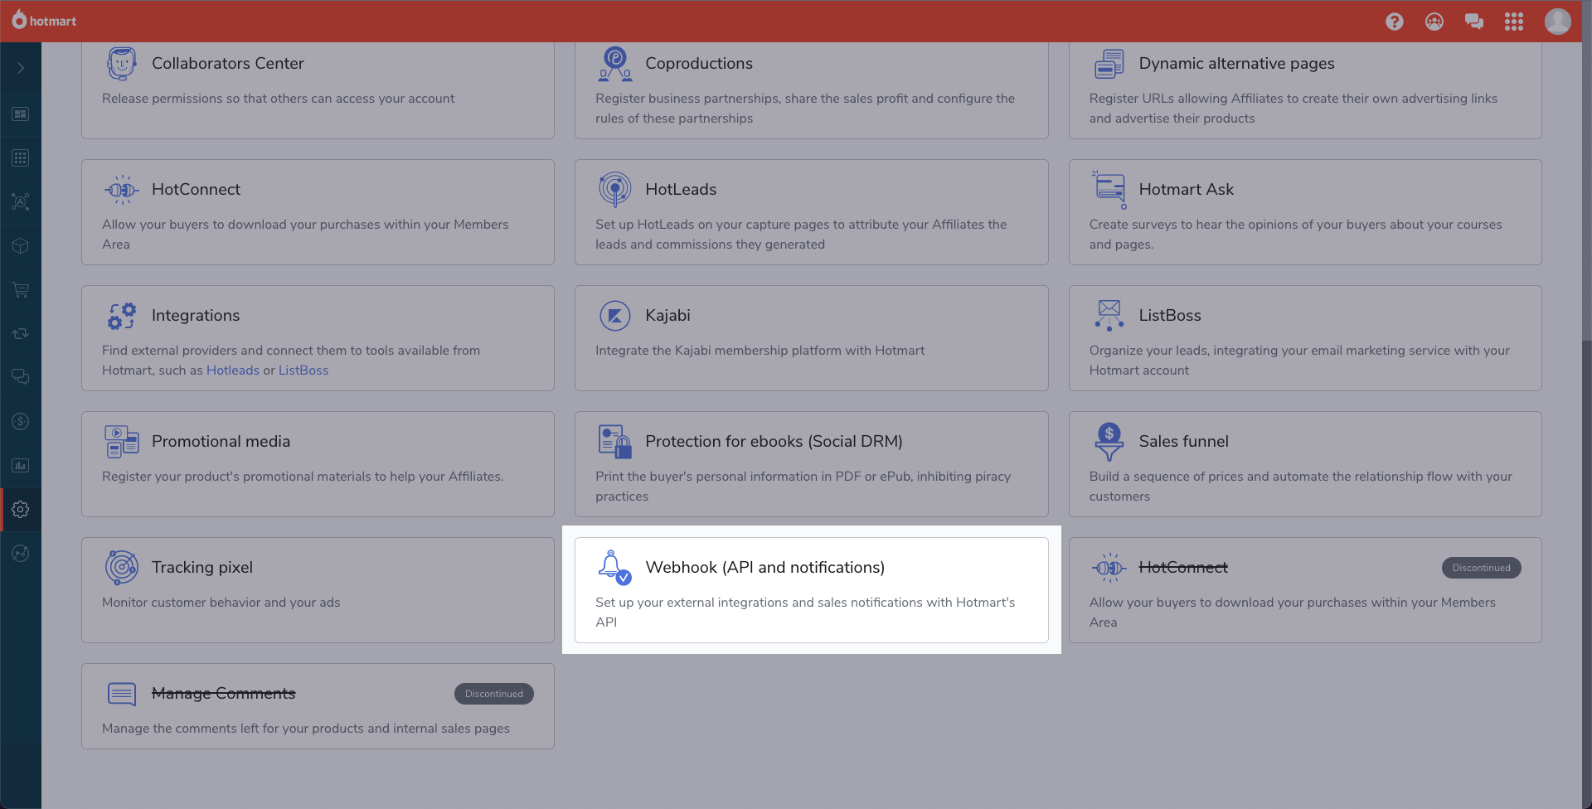Open the speech bubbles icon in sidebar
This screenshot has height=809, width=1592.
(21, 377)
